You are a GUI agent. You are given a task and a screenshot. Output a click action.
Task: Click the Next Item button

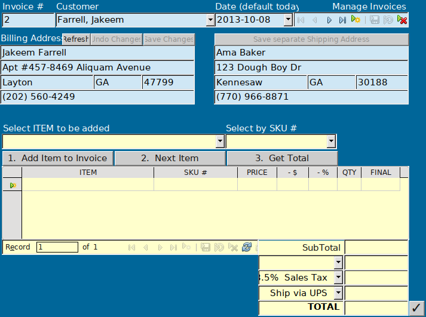[x=170, y=158]
